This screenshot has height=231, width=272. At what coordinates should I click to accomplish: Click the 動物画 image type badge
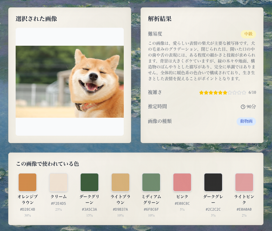pos(246,121)
